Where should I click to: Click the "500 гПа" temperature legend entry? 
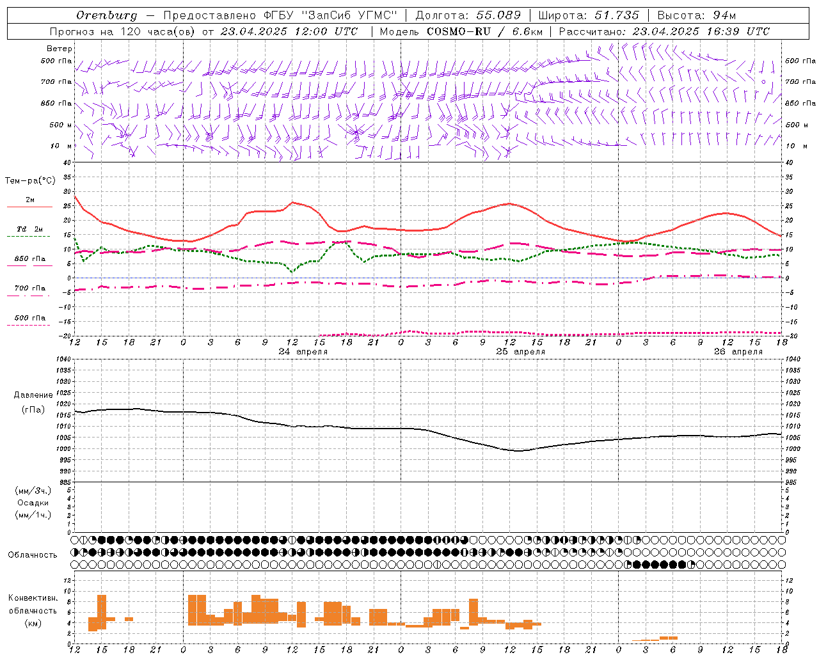tap(30, 318)
